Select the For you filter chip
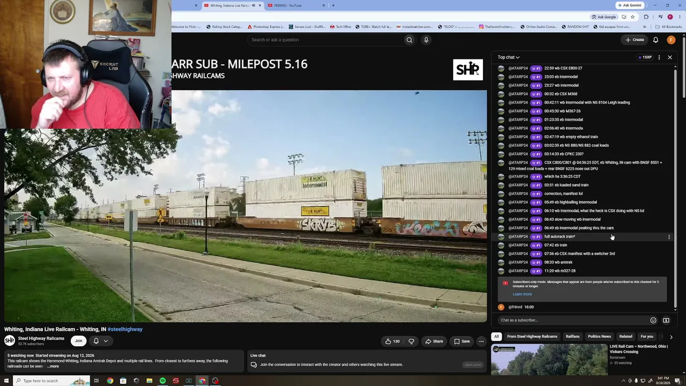Viewport: 686px width, 386px height. pyautogui.click(x=647, y=337)
